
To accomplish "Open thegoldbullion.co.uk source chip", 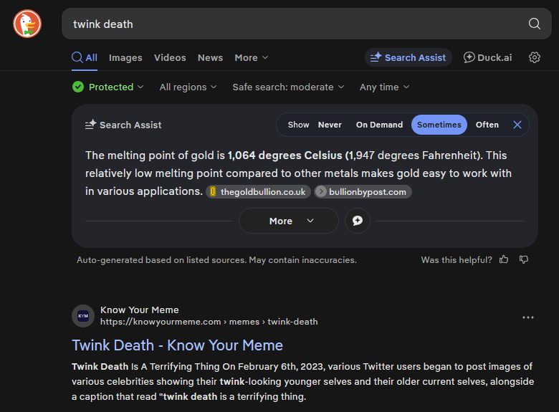I will [x=258, y=192].
